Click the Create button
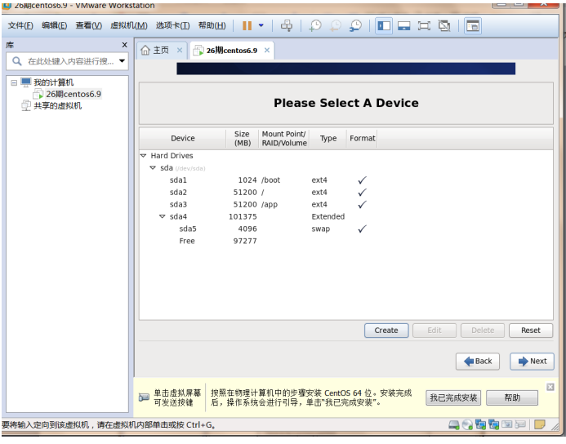Screen dimensions: 566x444 tap(386, 331)
